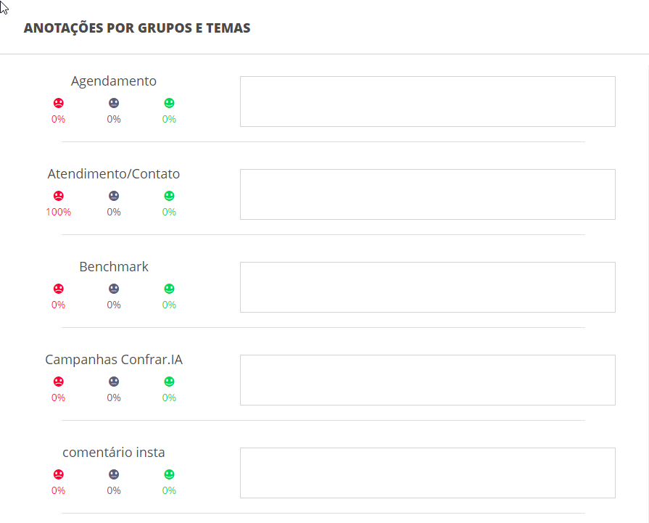Choose the positive sentiment icon under Benchmark
This screenshot has height=523, width=649.
point(169,289)
